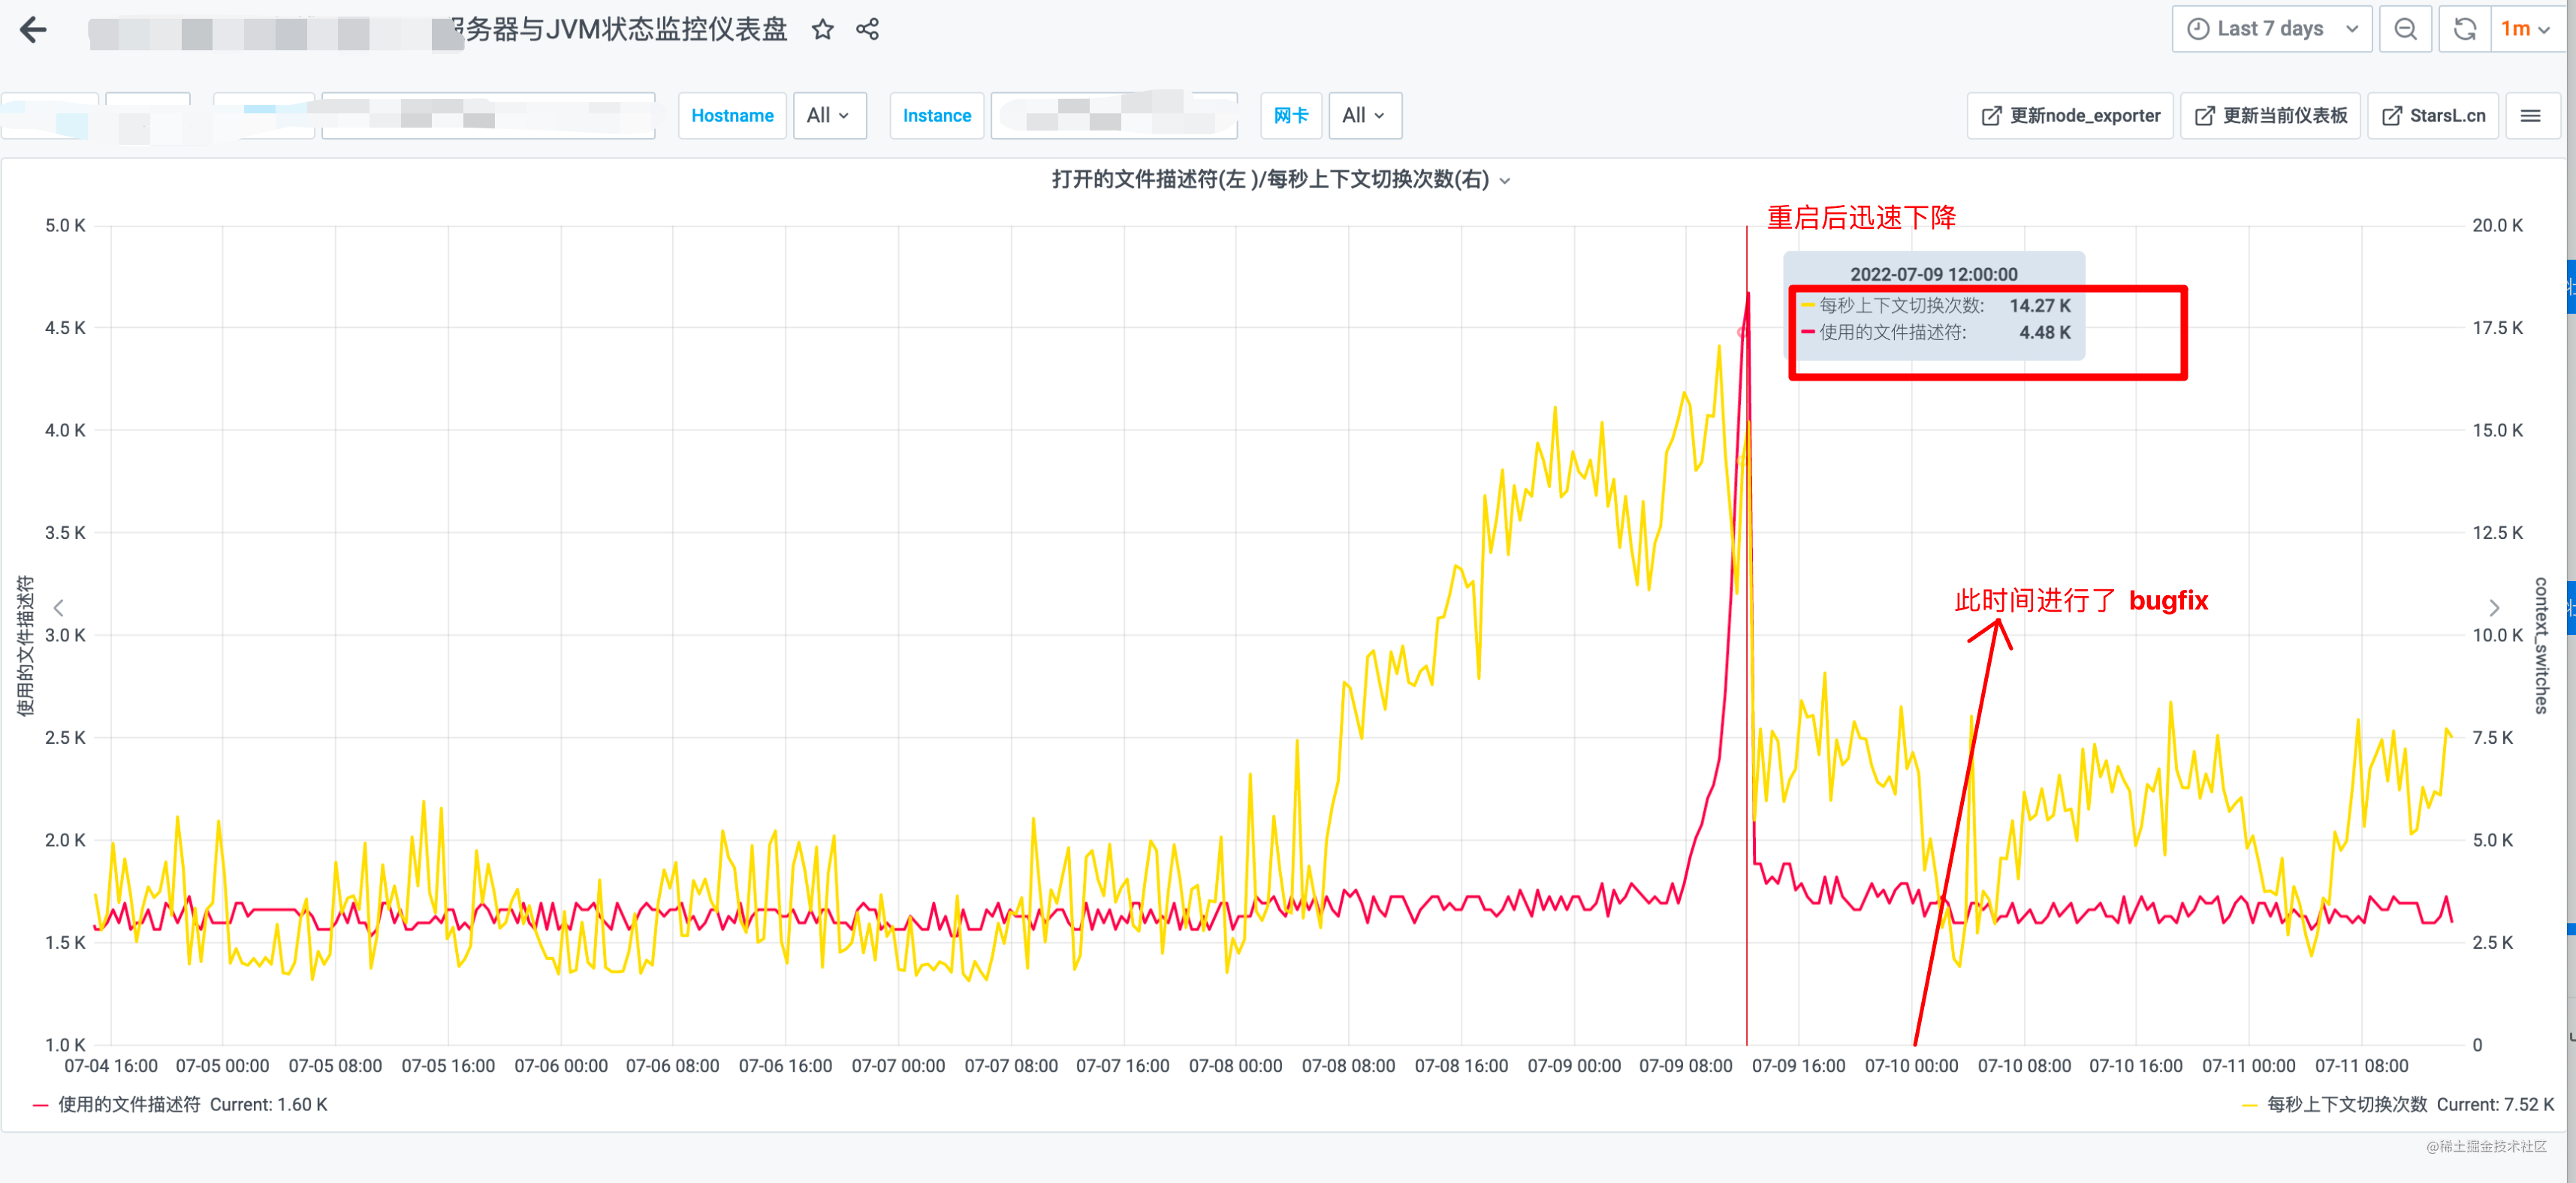The height and width of the screenshot is (1183, 2576).
Task: Open the Last 7 days time picker
Action: [x=2271, y=29]
